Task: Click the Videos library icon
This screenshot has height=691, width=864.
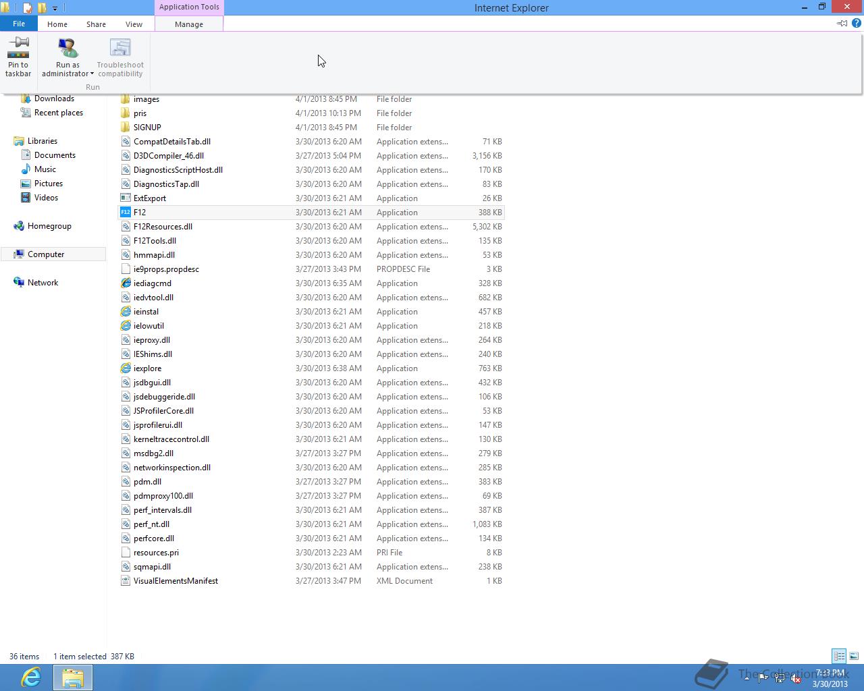Action: click(x=26, y=198)
